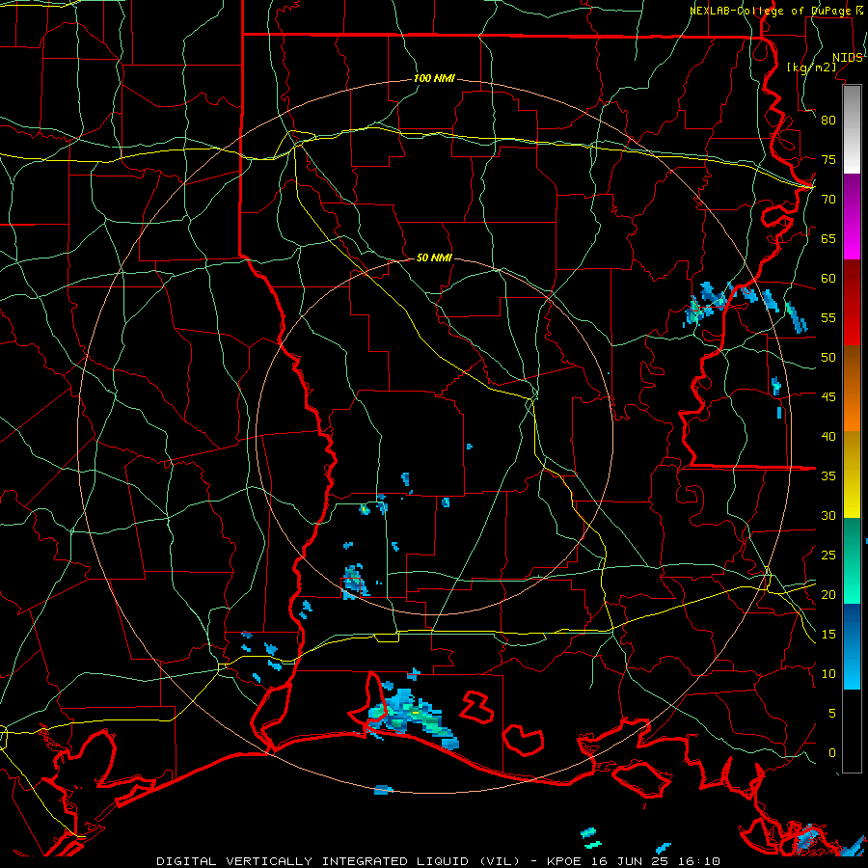Click the blue segment of the color bar
The height and width of the screenshot is (868, 868).
(x=852, y=646)
